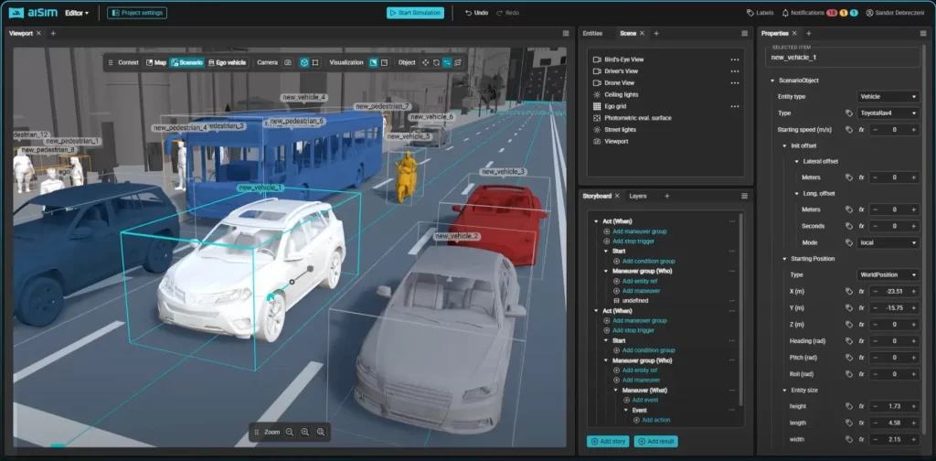This screenshot has width=936, height=461.
Task: Collapse the Lateral offset section
Action: [x=797, y=161]
